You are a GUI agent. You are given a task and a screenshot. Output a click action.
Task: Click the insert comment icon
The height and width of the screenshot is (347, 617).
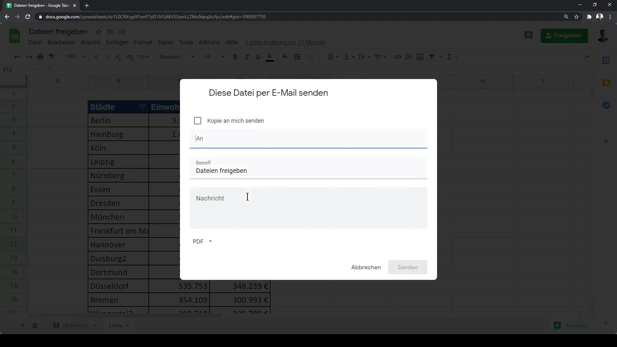(409, 57)
